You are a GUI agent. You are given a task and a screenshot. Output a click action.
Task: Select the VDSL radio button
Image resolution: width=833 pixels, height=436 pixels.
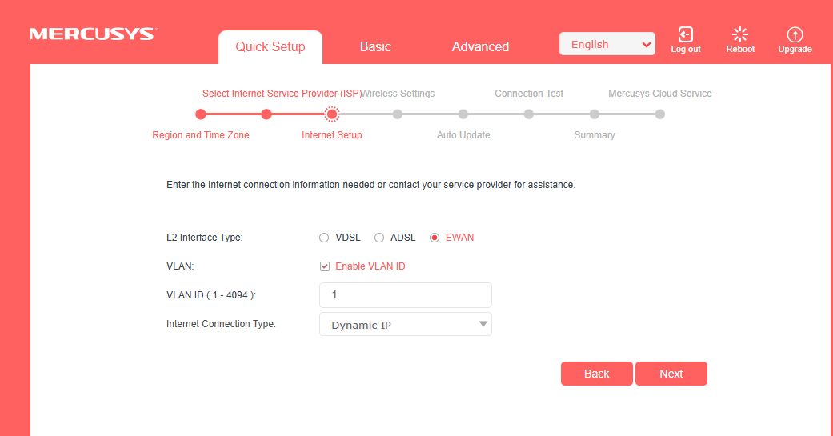[x=324, y=238]
